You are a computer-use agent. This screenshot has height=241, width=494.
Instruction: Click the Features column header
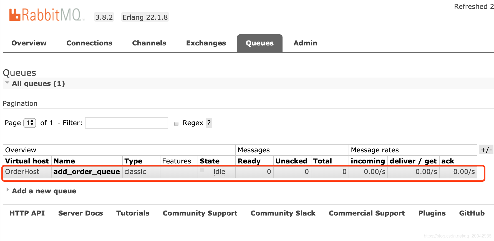pos(177,161)
